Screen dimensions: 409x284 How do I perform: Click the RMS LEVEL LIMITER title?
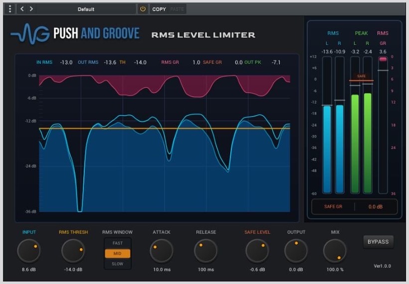point(203,35)
